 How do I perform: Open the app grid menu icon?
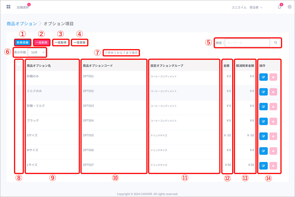click(x=8, y=7)
